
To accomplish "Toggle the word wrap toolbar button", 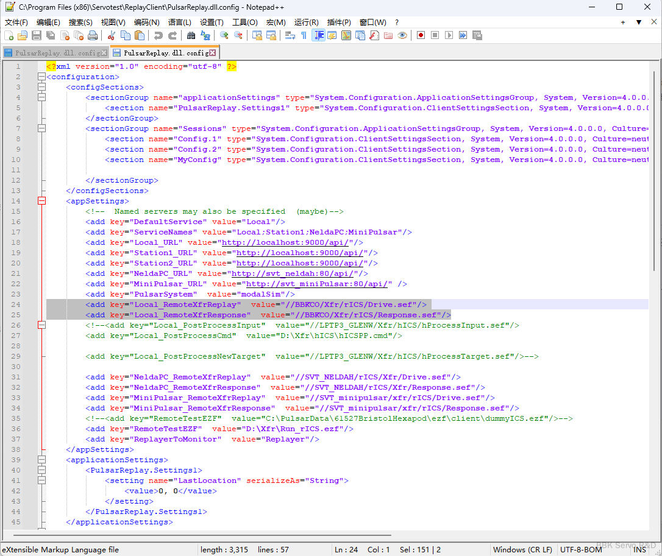I will click(x=290, y=35).
